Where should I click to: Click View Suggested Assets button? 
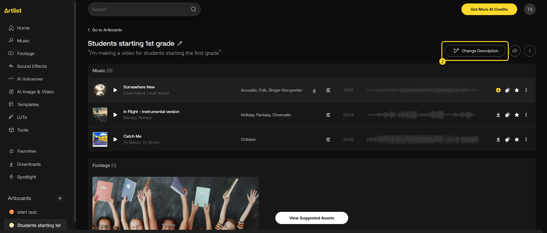point(311,218)
